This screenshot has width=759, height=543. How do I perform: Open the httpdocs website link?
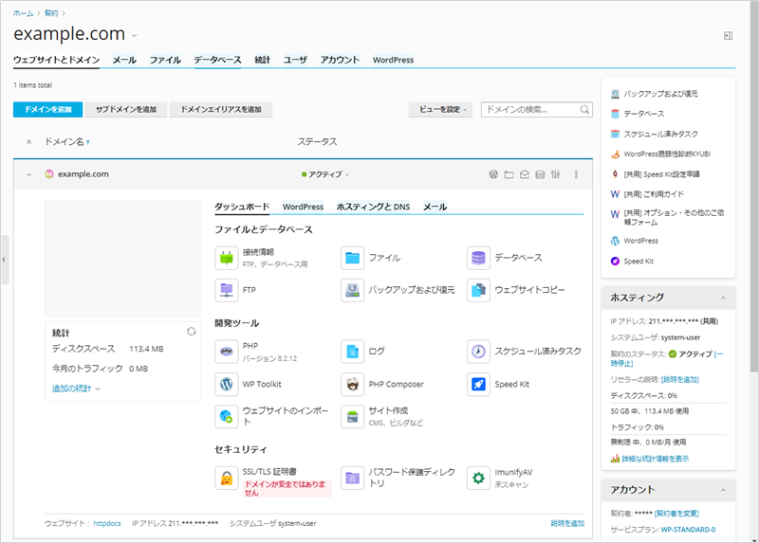coord(107,524)
